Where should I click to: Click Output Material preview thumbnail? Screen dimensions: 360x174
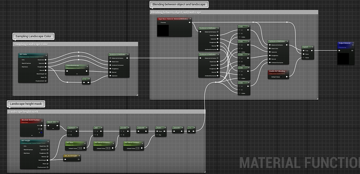click(x=343, y=59)
